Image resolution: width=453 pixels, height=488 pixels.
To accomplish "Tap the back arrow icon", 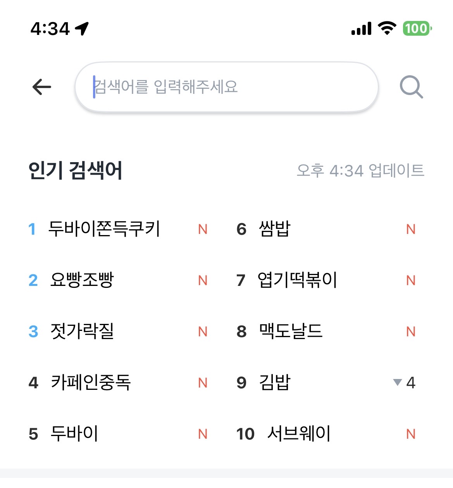I will [x=42, y=87].
